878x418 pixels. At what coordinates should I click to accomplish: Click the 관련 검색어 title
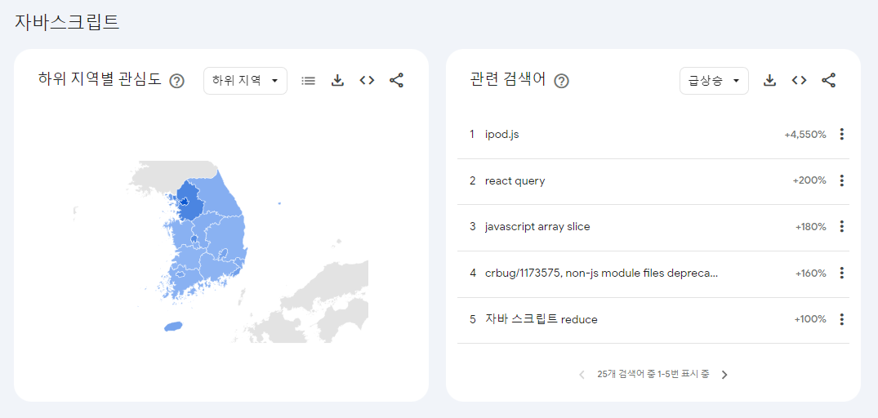click(x=508, y=80)
